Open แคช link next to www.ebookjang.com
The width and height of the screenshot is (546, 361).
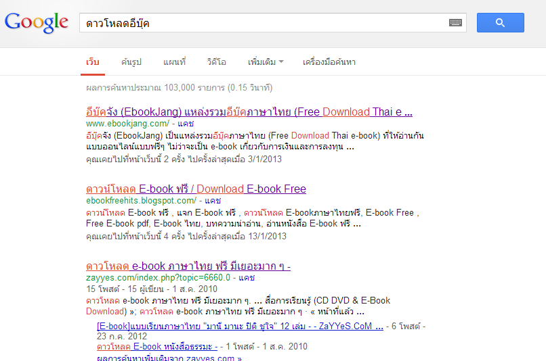tap(186, 123)
